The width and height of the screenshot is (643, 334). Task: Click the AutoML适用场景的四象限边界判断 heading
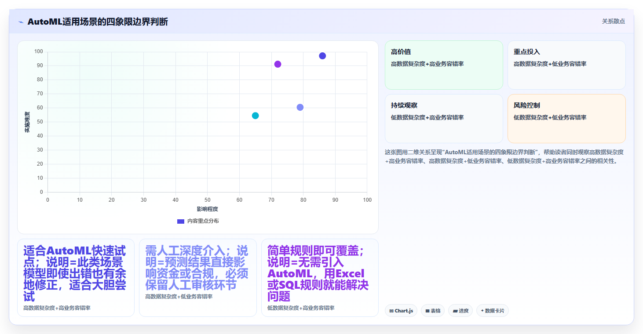98,22
